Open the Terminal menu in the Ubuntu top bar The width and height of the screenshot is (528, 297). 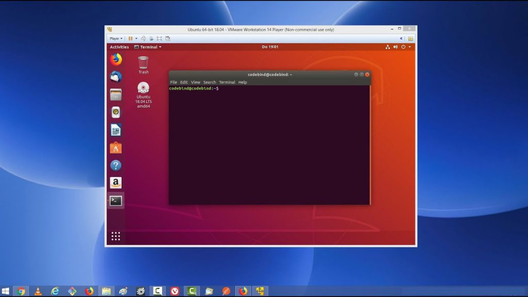click(x=150, y=46)
